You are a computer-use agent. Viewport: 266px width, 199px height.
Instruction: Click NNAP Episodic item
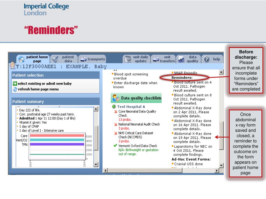click(185, 73)
